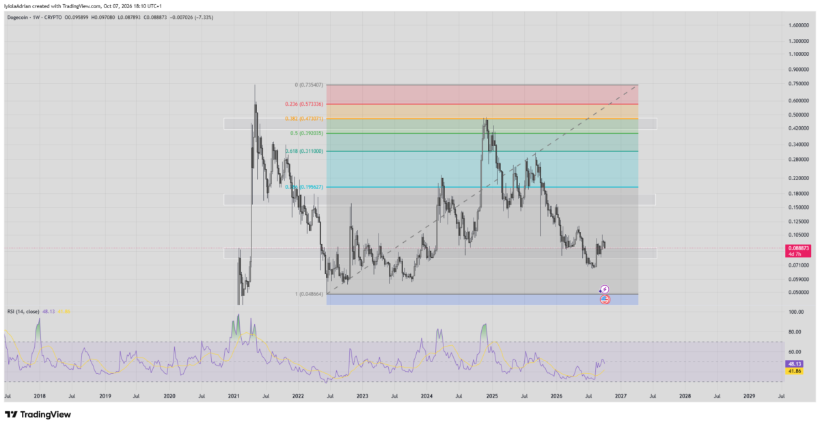Screen dimensions: 820x427
Task: Click the RSI (14, close) indicator legend
Action: pyautogui.click(x=23, y=311)
